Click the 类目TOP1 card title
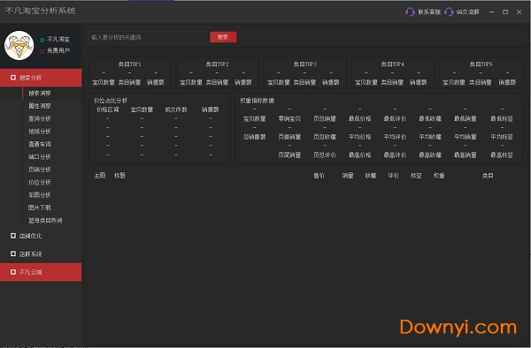The height and width of the screenshot is (348, 531). pos(130,64)
